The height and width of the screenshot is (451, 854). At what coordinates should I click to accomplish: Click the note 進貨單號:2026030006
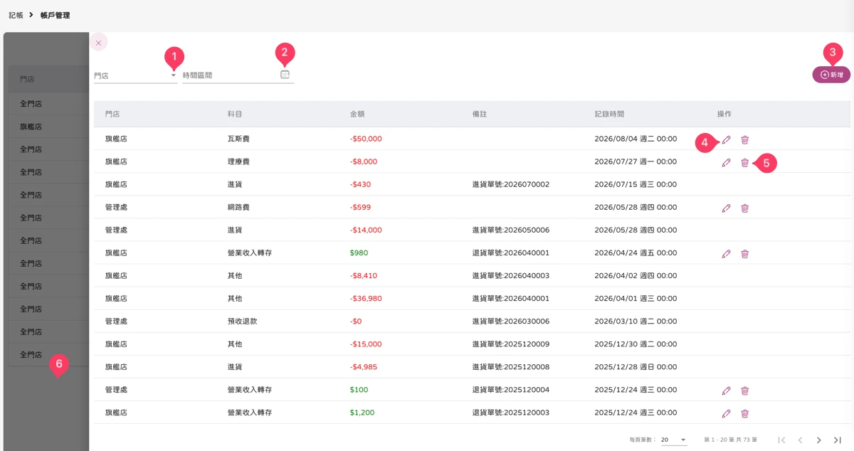(x=511, y=321)
